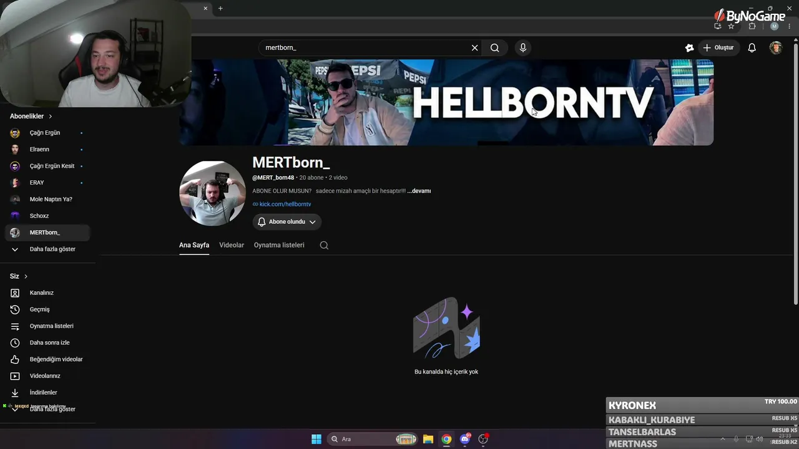Click the install app icon in address bar
The height and width of the screenshot is (449, 799).
pos(717,26)
